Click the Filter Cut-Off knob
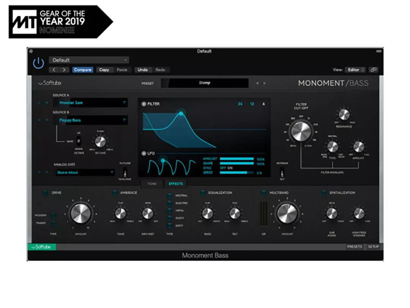Screen dimensions: 410x308 [301, 131]
